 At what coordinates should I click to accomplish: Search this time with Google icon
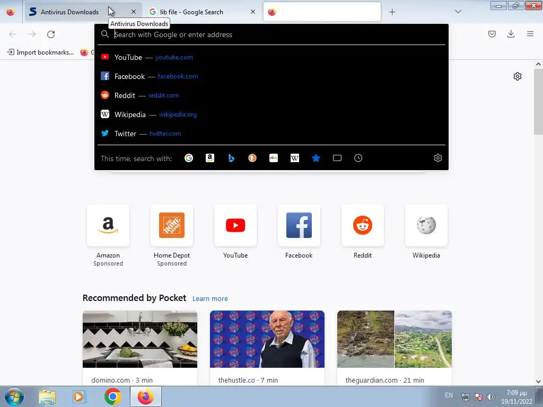(189, 158)
